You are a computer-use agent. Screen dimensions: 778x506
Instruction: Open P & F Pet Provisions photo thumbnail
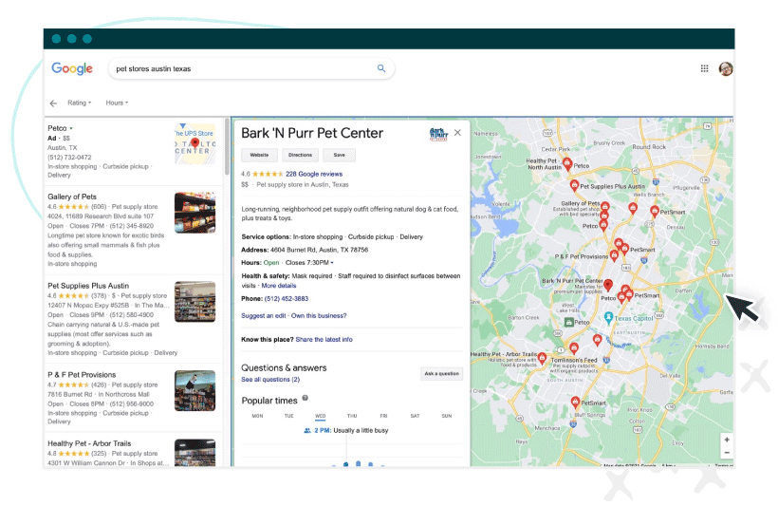pos(195,391)
